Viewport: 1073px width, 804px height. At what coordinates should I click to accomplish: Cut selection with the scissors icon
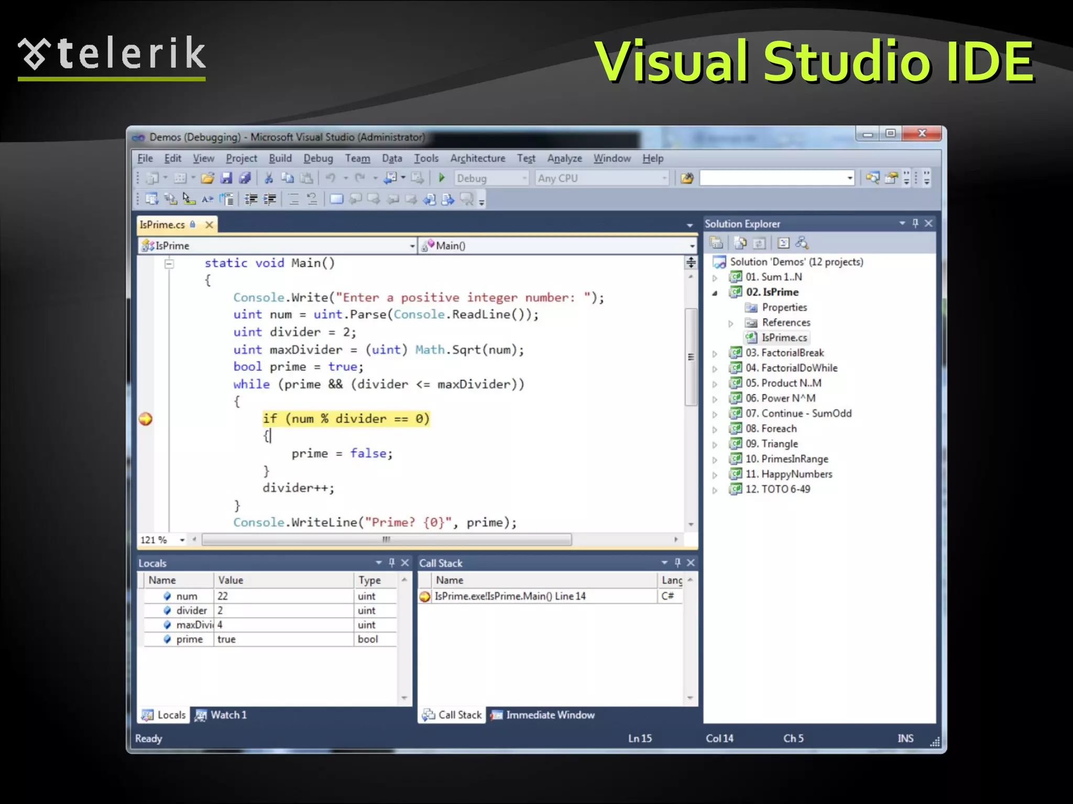(269, 178)
